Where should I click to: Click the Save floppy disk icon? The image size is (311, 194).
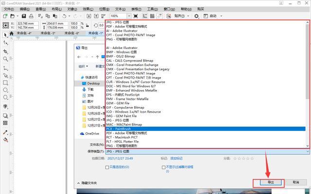[24, 16]
